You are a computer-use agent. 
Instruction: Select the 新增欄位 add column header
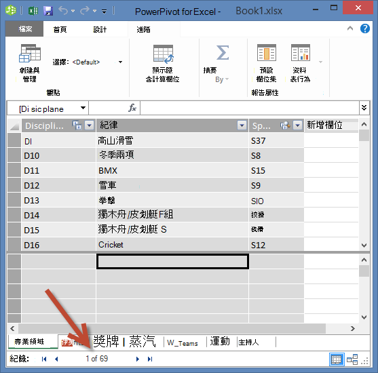pyautogui.click(x=331, y=125)
